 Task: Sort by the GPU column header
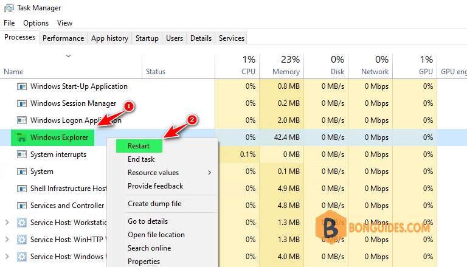[x=426, y=72]
